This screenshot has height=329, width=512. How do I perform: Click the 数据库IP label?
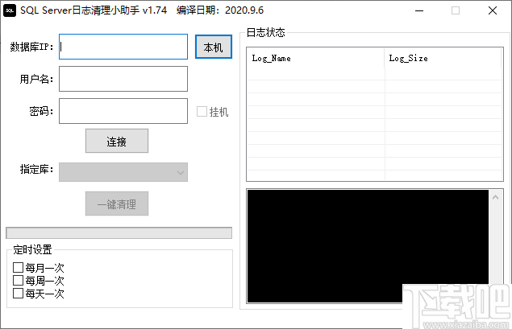tap(31, 47)
